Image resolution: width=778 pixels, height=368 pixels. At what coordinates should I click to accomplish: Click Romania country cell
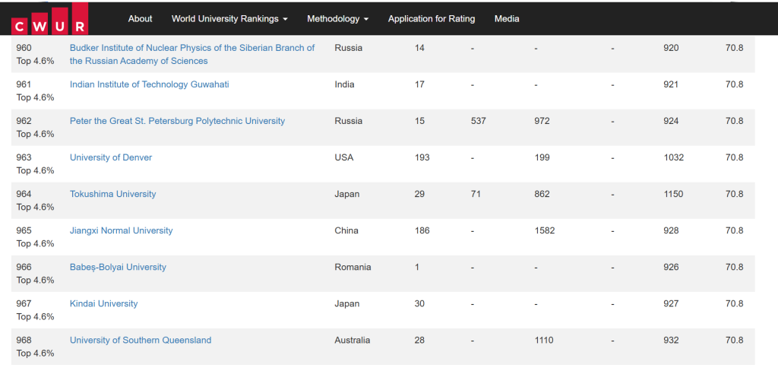(x=353, y=267)
